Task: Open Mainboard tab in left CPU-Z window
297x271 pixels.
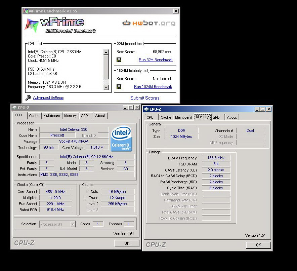Action: pos(52,116)
